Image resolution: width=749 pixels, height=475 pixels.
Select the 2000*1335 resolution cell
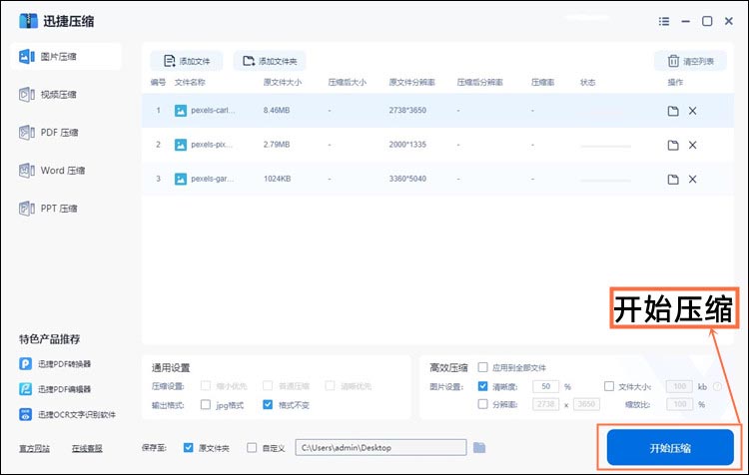pos(407,144)
